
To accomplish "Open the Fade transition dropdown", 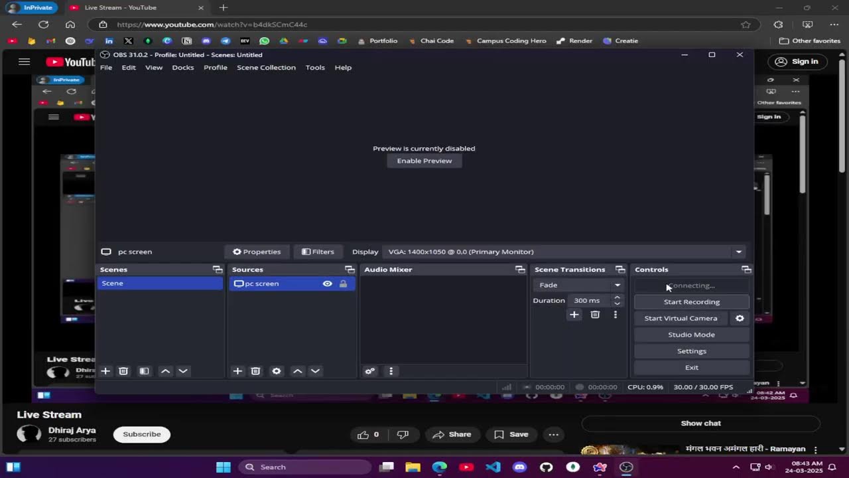I will [578, 285].
